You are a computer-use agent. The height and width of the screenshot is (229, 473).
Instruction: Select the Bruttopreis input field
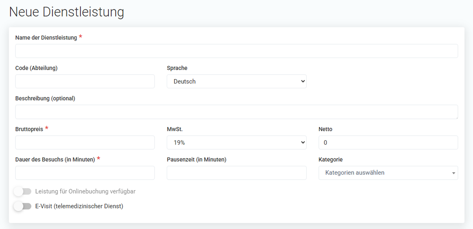(x=85, y=143)
